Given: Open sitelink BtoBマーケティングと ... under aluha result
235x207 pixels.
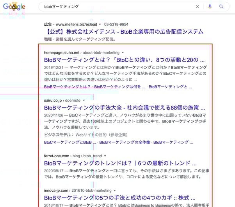Looking at the screenshot, I should click(x=170, y=87).
